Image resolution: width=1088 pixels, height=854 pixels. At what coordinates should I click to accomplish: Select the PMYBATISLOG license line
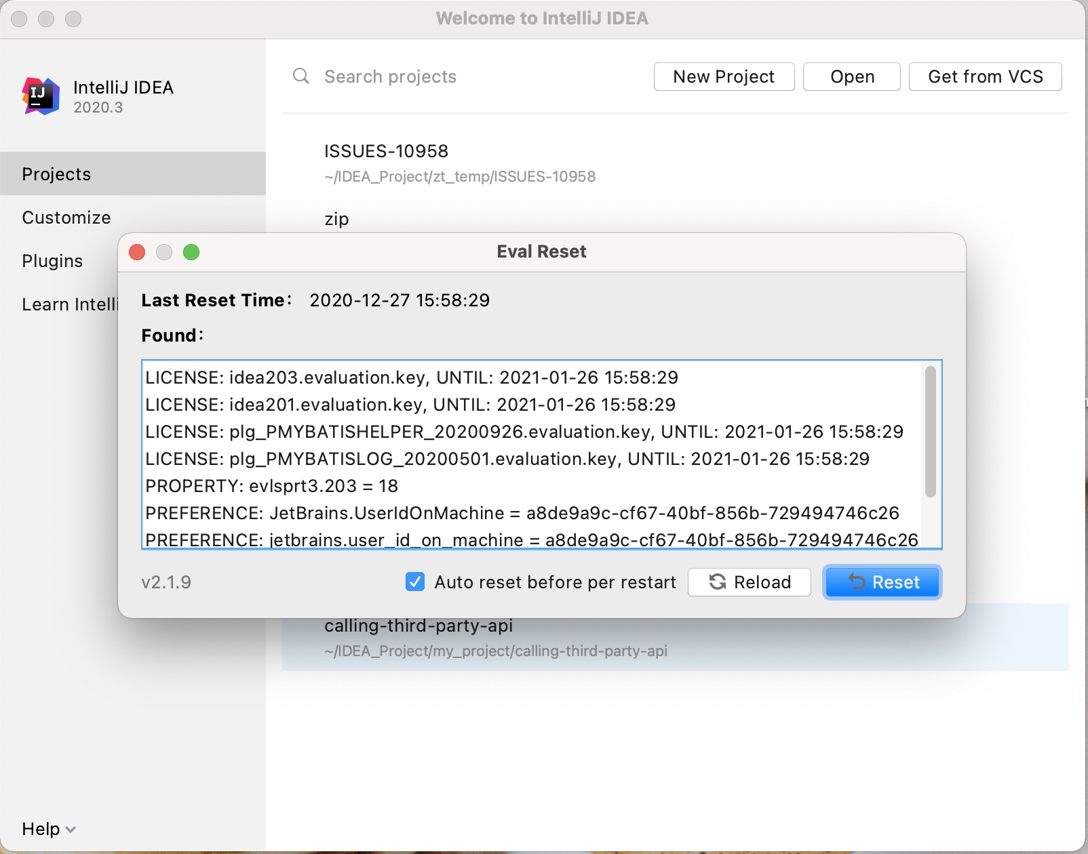[507, 459]
